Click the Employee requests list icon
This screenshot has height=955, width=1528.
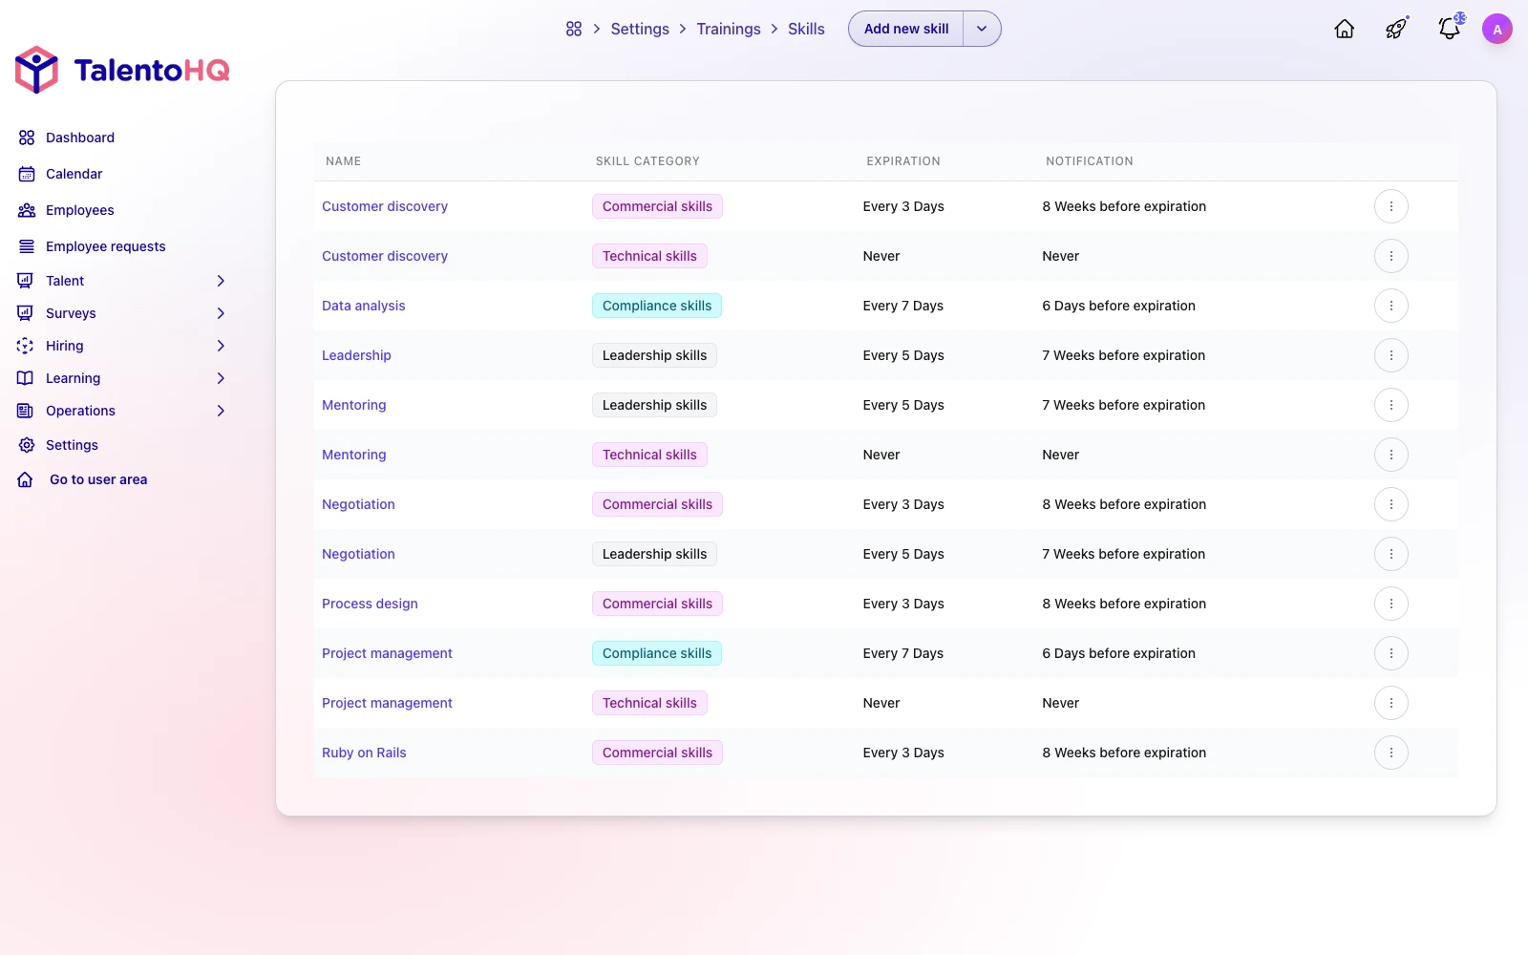pos(27,246)
